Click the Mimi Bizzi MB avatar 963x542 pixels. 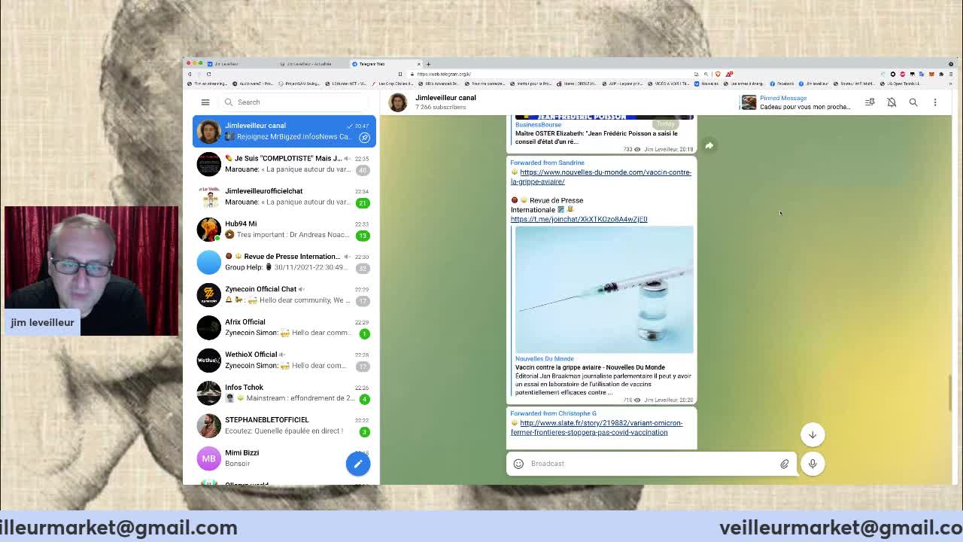pyautogui.click(x=209, y=458)
